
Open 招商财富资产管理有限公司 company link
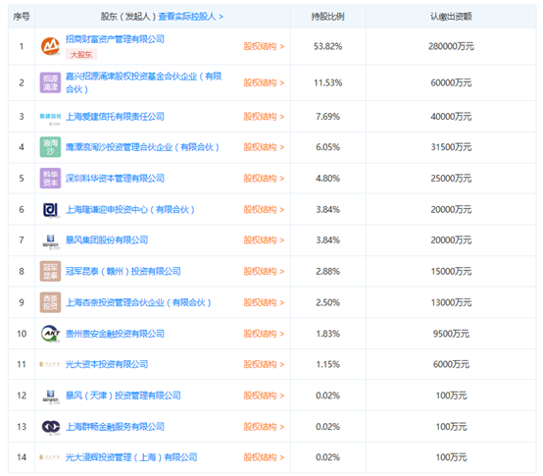[115, 39]
